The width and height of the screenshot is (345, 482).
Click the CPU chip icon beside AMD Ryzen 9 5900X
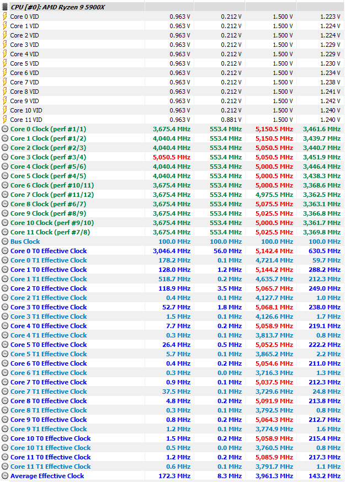[4, 7]
